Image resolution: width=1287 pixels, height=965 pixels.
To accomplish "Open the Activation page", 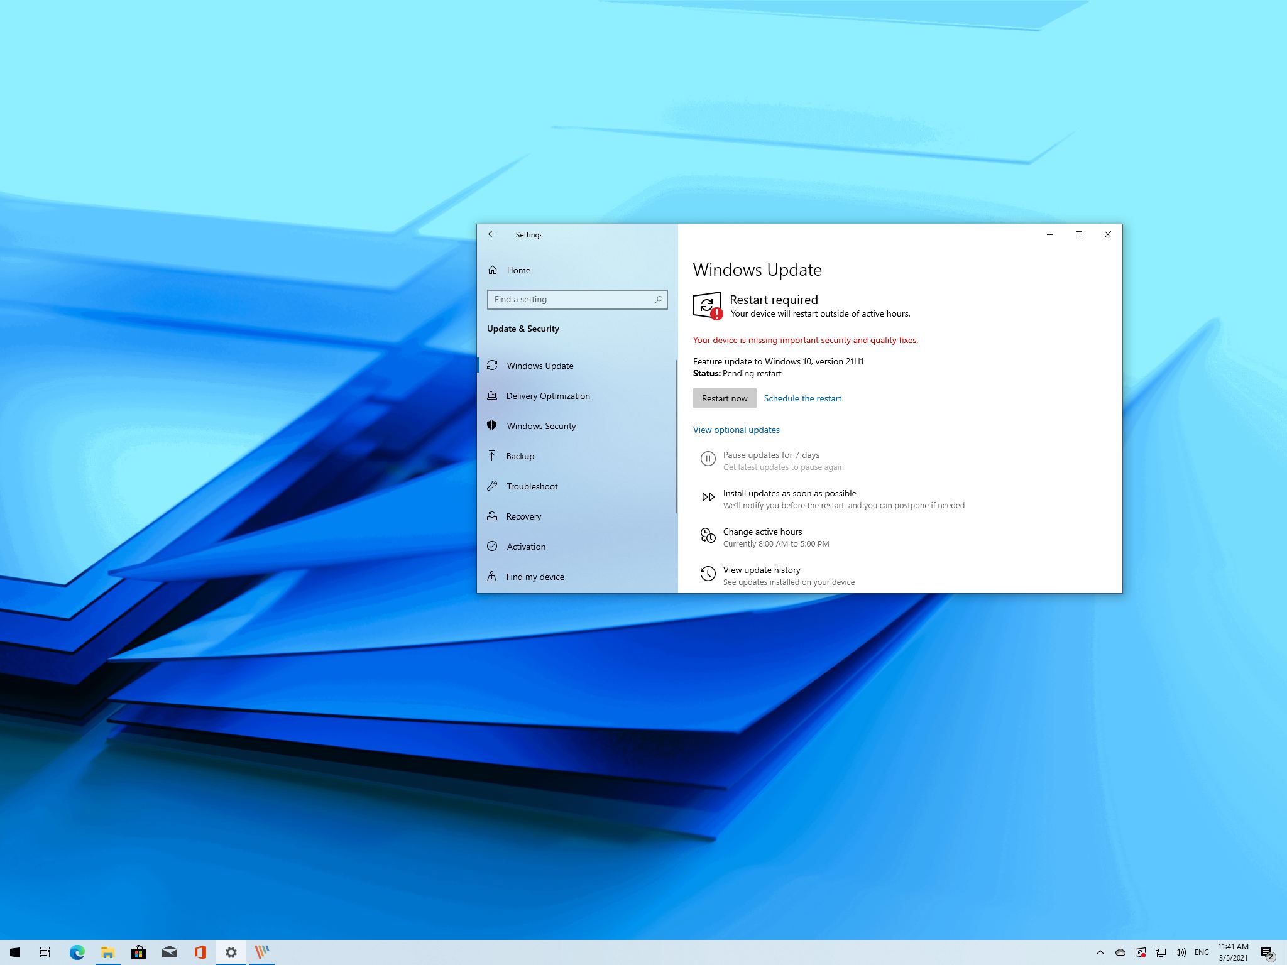I will tap(525, 546).
